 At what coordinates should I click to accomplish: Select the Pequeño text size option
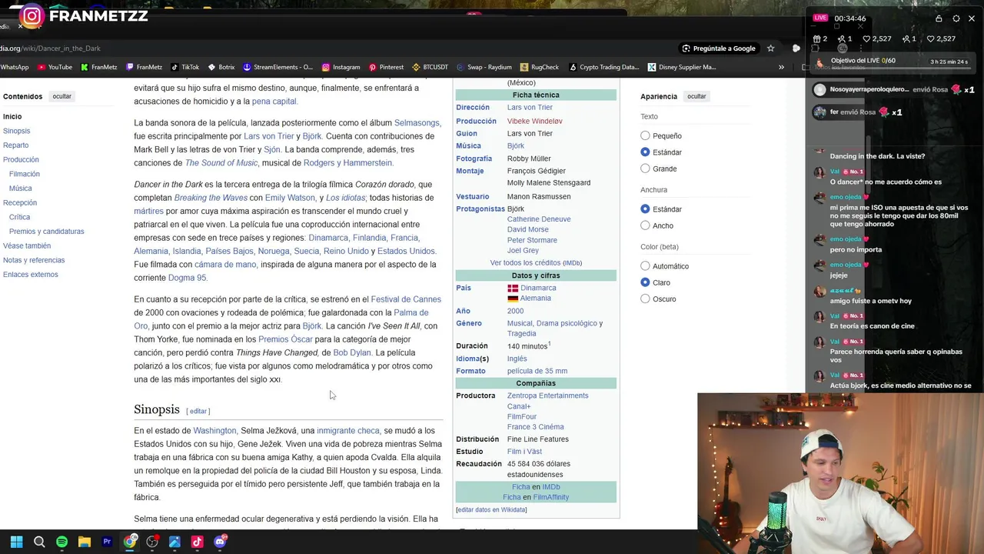tap(645, 135)
